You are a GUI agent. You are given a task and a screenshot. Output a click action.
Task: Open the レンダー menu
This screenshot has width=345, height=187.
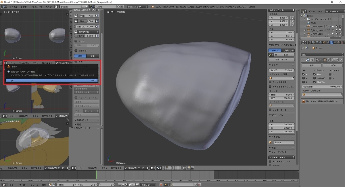click(x=25, y=6)
